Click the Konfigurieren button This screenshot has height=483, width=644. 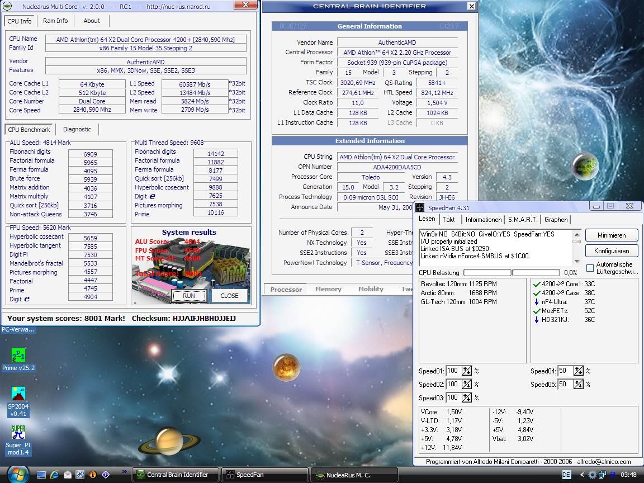pos(612,251)
